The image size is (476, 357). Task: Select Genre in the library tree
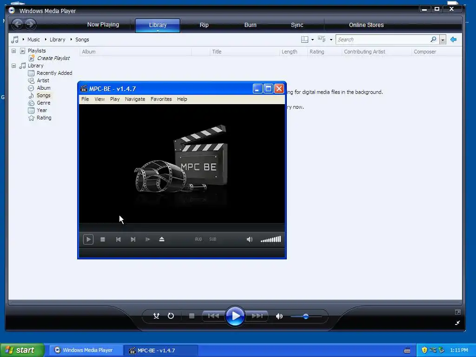(43, 103)
